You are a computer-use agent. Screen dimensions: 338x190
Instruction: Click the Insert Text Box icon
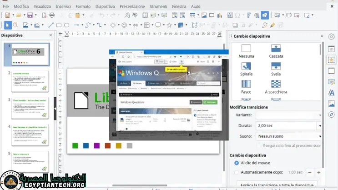(230, 15)
